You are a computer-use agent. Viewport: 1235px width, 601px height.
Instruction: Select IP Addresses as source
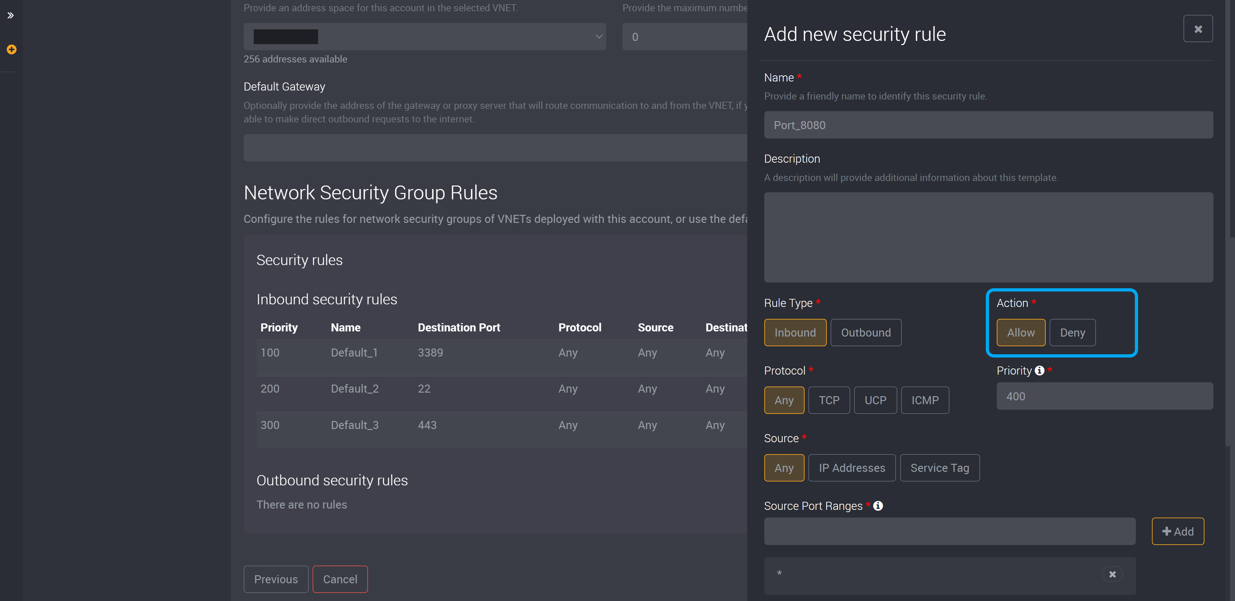coord(852,468)
